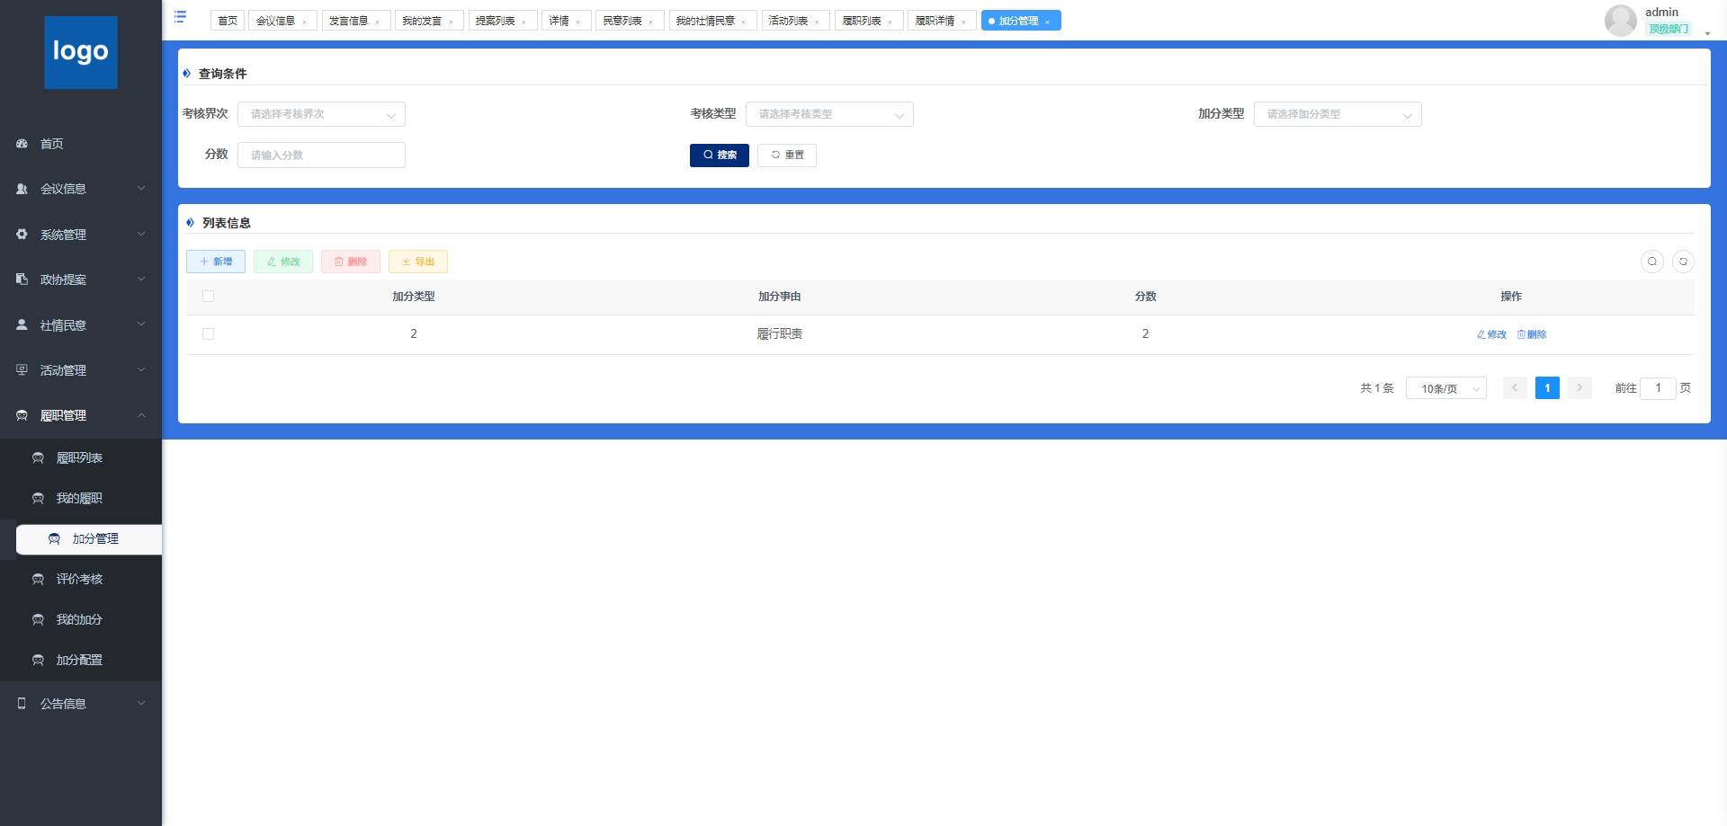Open the admin account dropdown arrow
This screenshot has height=826, width=1727.
(1707, 33)
